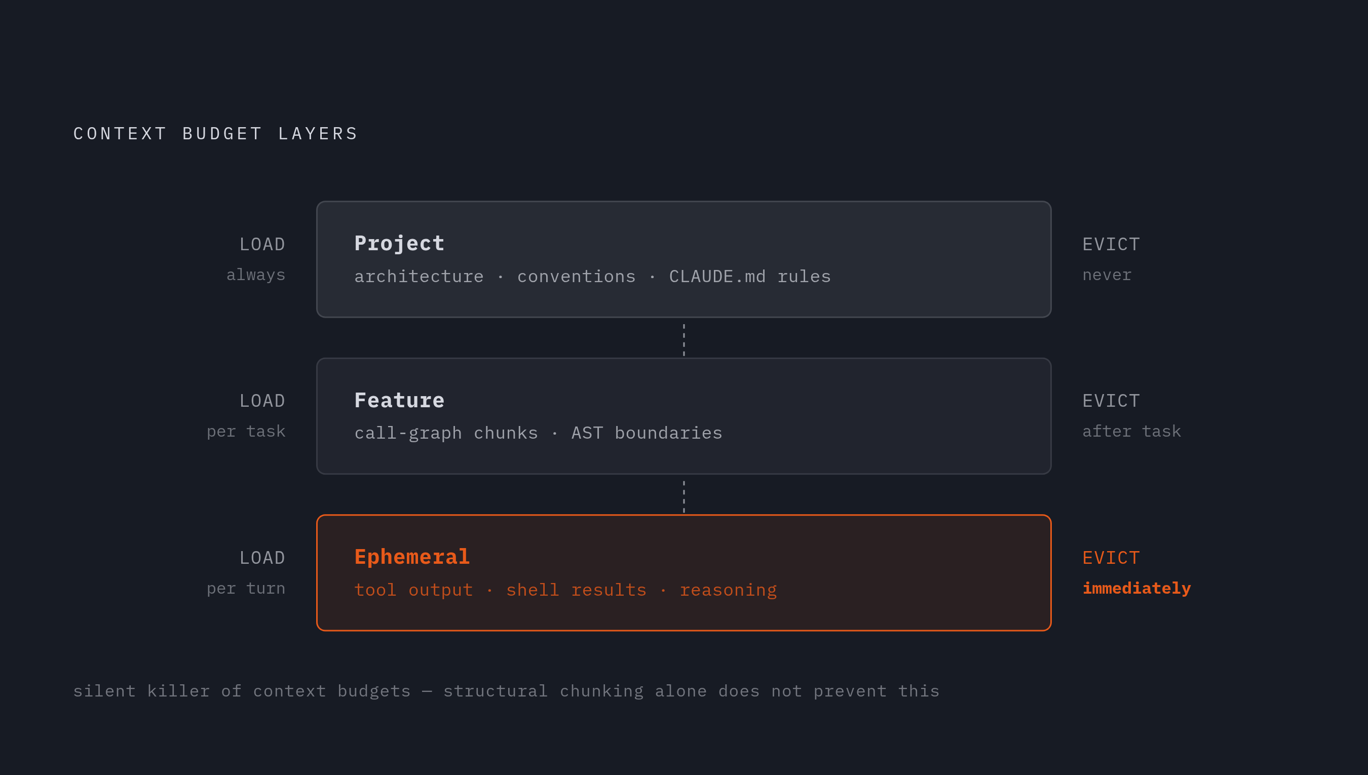Select the Feature layer box
The image size is (1368, 775).
683,416
